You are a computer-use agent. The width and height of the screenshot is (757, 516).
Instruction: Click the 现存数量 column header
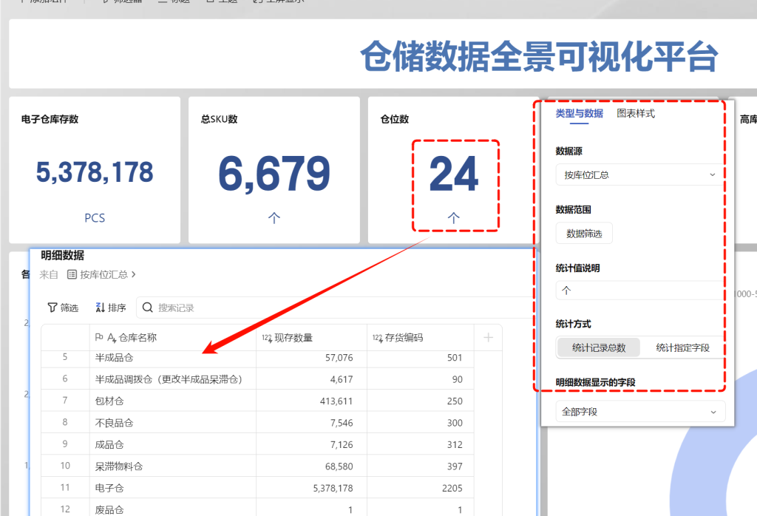[311, 337]
